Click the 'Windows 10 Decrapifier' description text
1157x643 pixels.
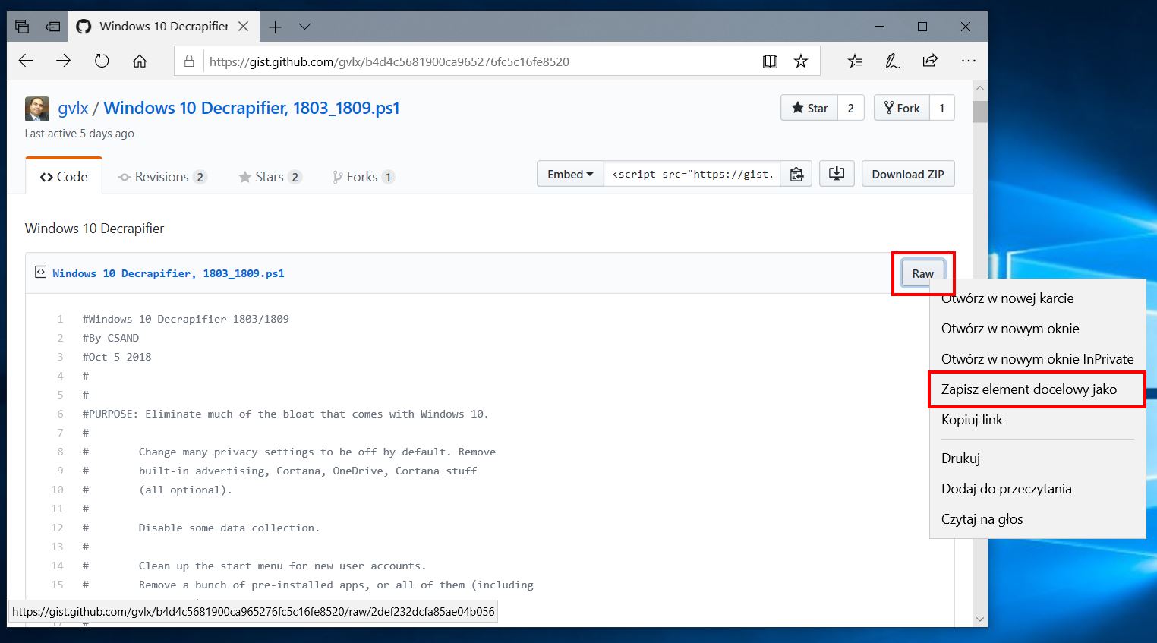tap(94, 229)
